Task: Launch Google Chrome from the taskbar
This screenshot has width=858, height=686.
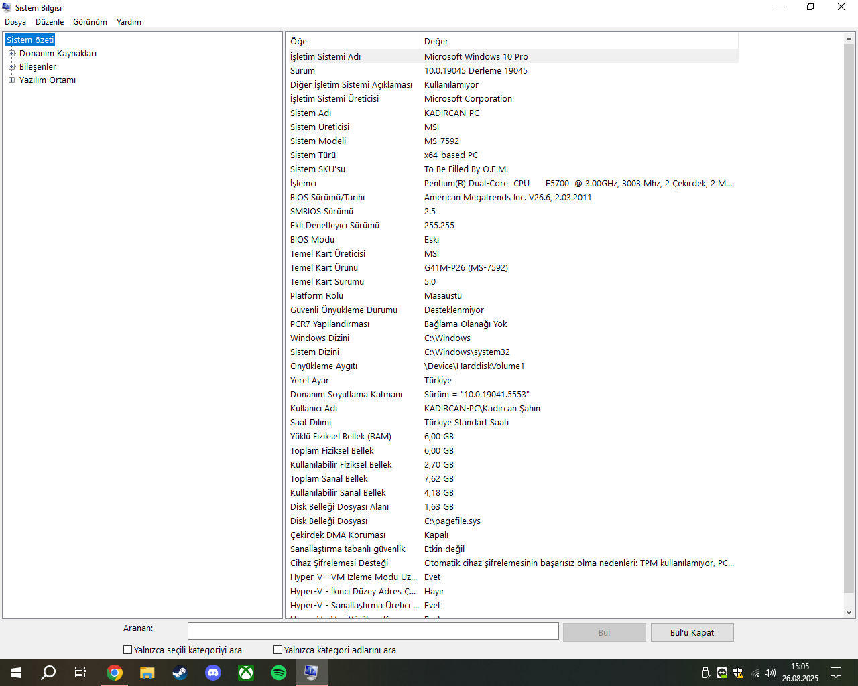Action: [x=115, y=673]
